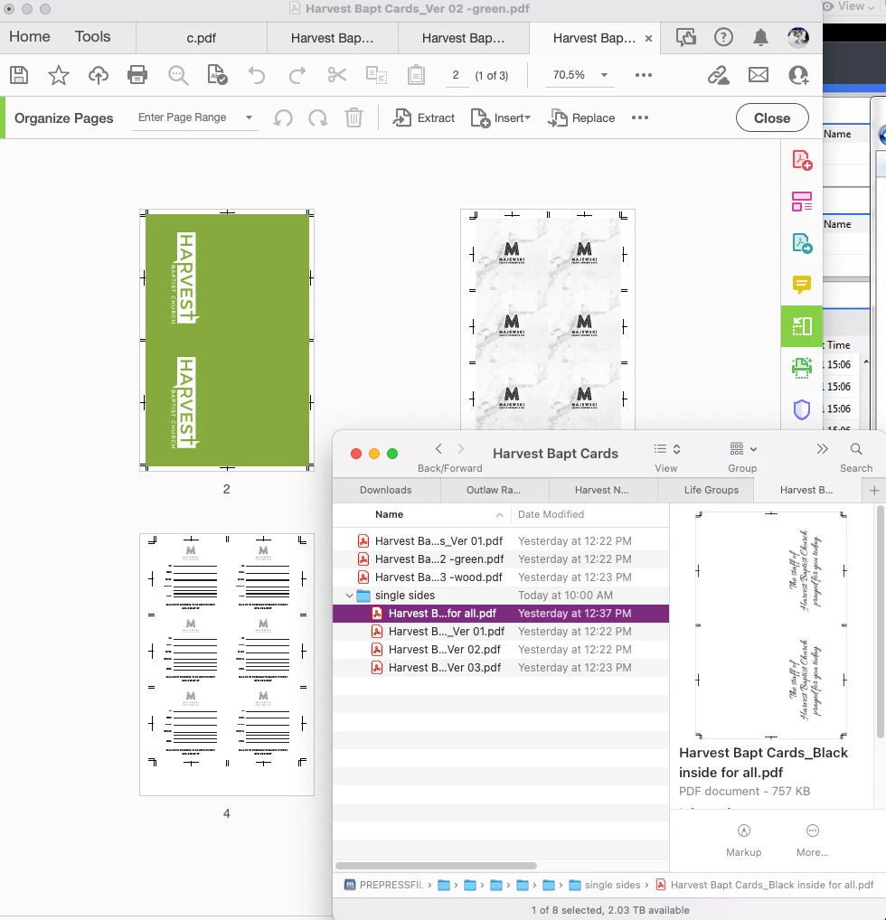
Task: Expand the Insert dropdown menu
Action: coord(501,117)
